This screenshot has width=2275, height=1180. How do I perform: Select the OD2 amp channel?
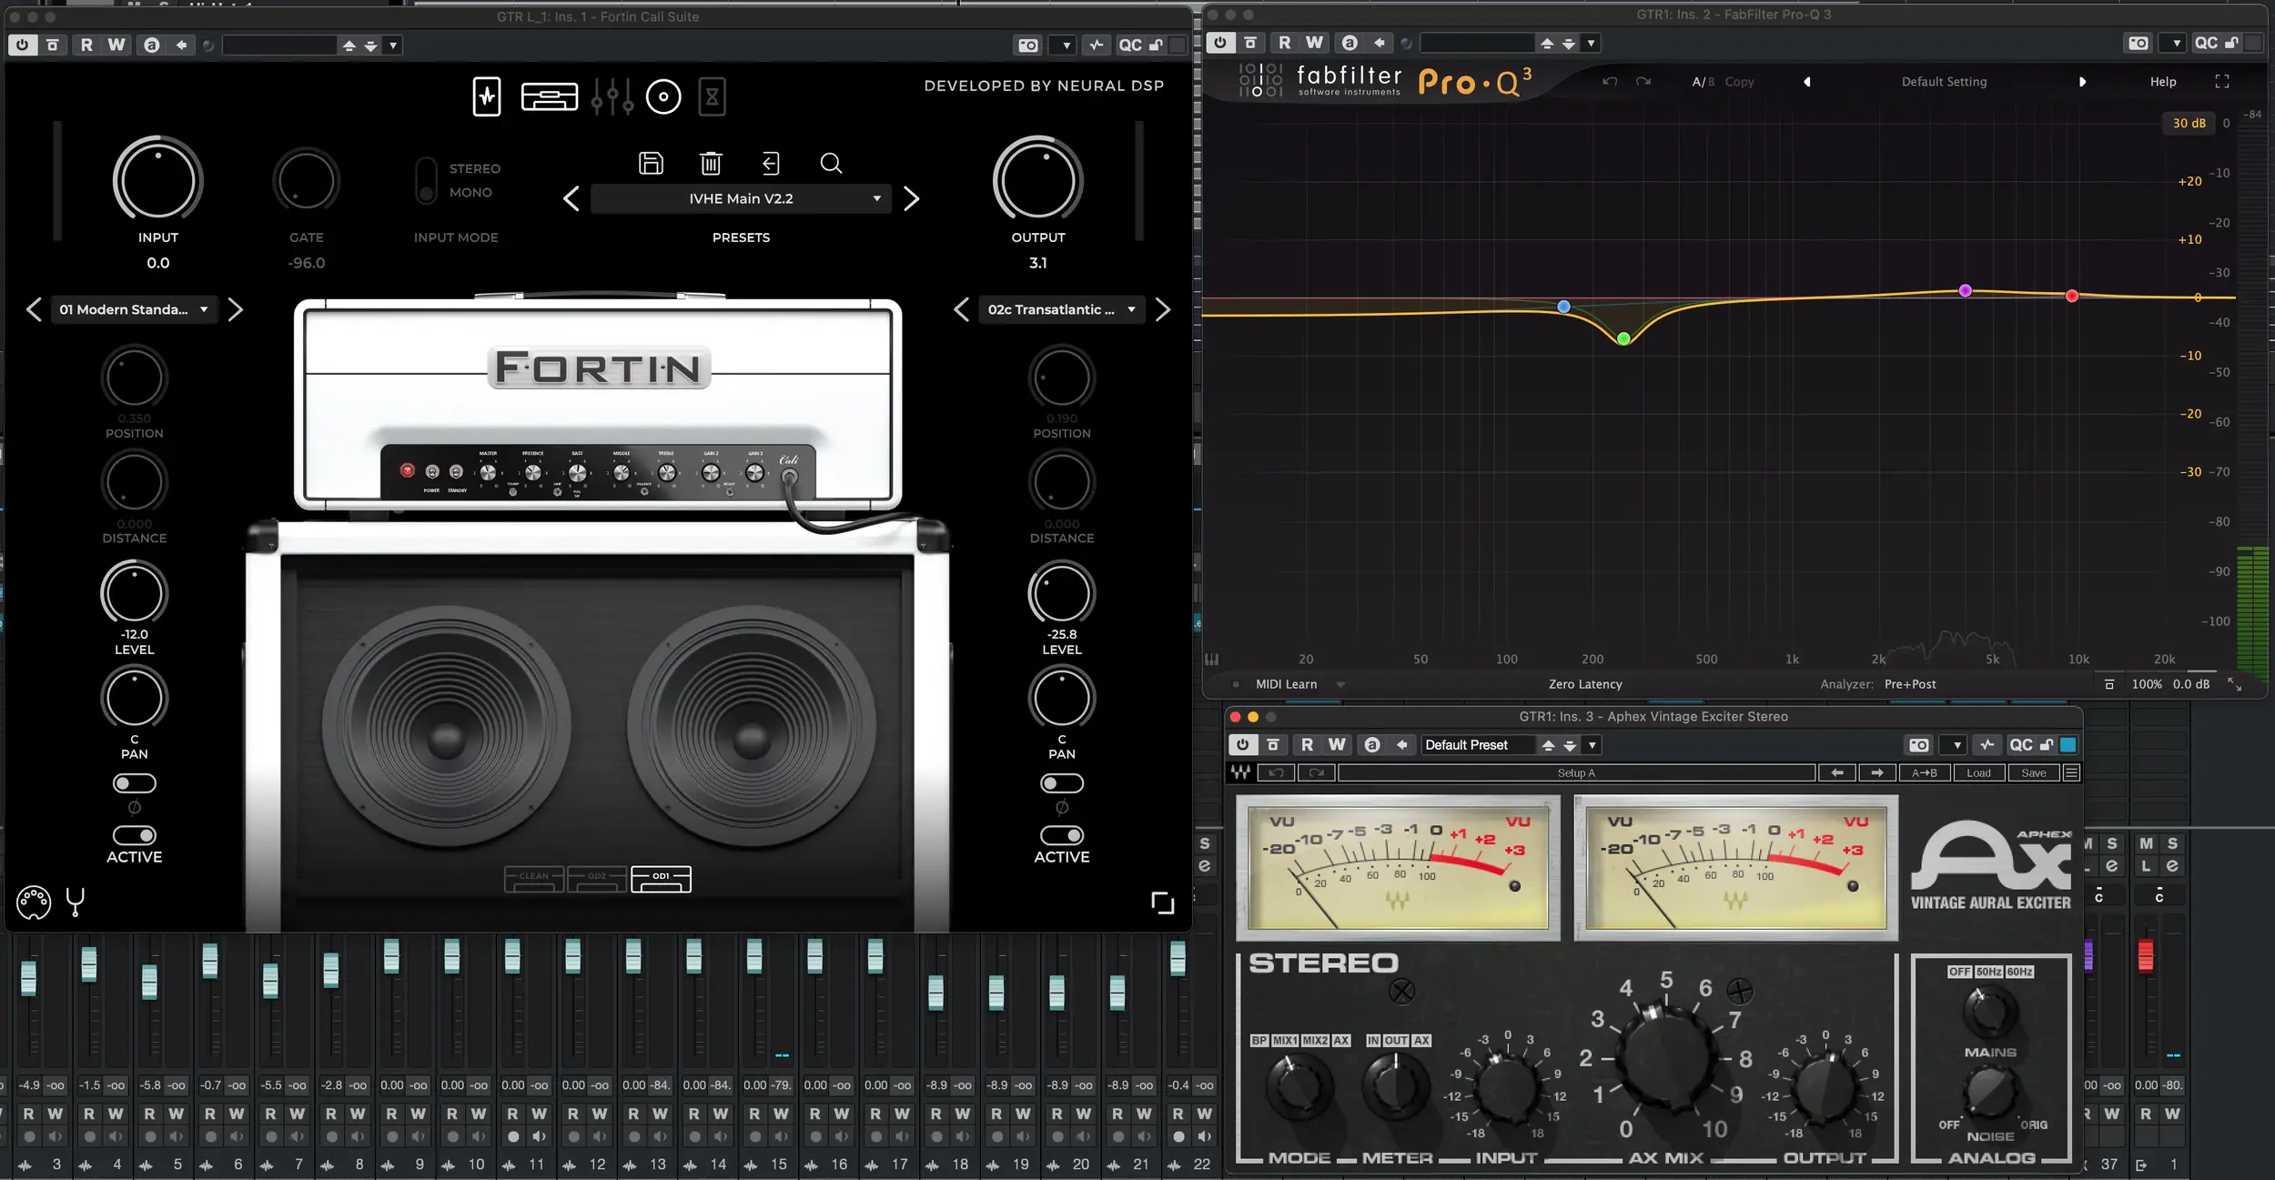click(x=597, y=879)
